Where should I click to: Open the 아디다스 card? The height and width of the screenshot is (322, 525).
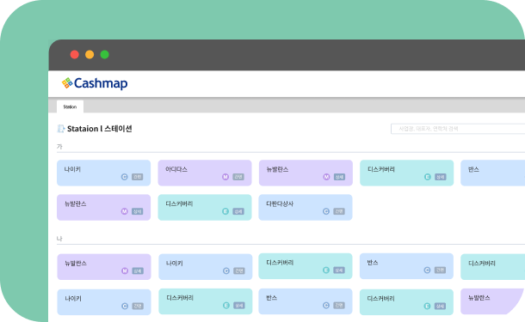[205, 173]
